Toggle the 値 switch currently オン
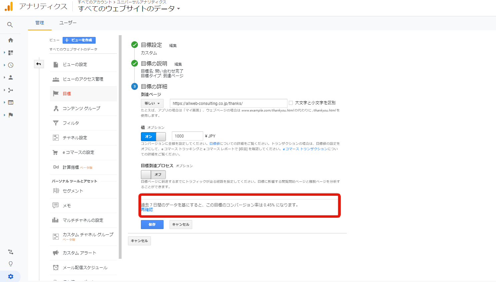The image size is (496, 282). click(x=153, y=137)
